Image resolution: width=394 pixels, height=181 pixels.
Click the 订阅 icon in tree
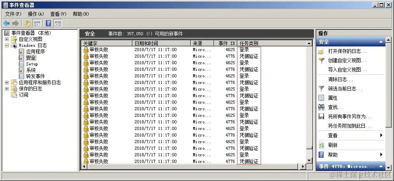(14, 95)
